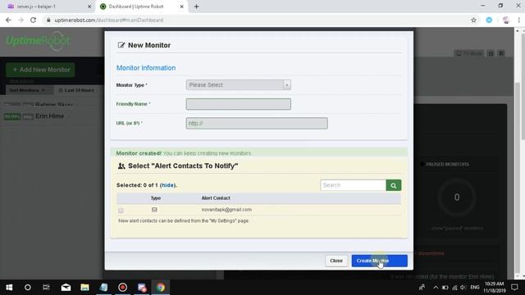Screen dimensions: 525x295
Task: Open the screen recorder app on taskbar
Action: point(122,288)
